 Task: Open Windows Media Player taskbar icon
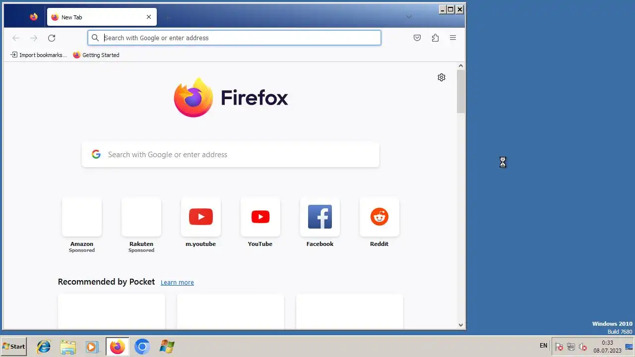click(x=92, y=347)
